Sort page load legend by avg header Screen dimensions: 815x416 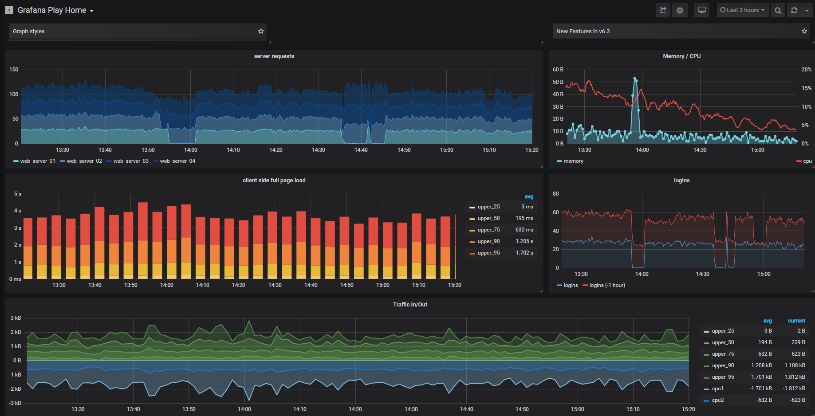(529, 196)
